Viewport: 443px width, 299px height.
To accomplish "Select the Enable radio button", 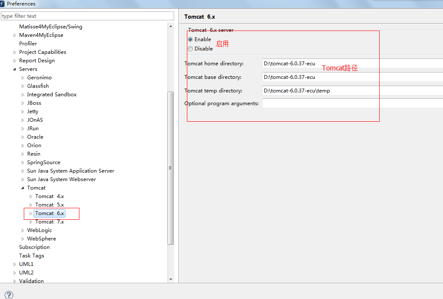I will point(190,39).
